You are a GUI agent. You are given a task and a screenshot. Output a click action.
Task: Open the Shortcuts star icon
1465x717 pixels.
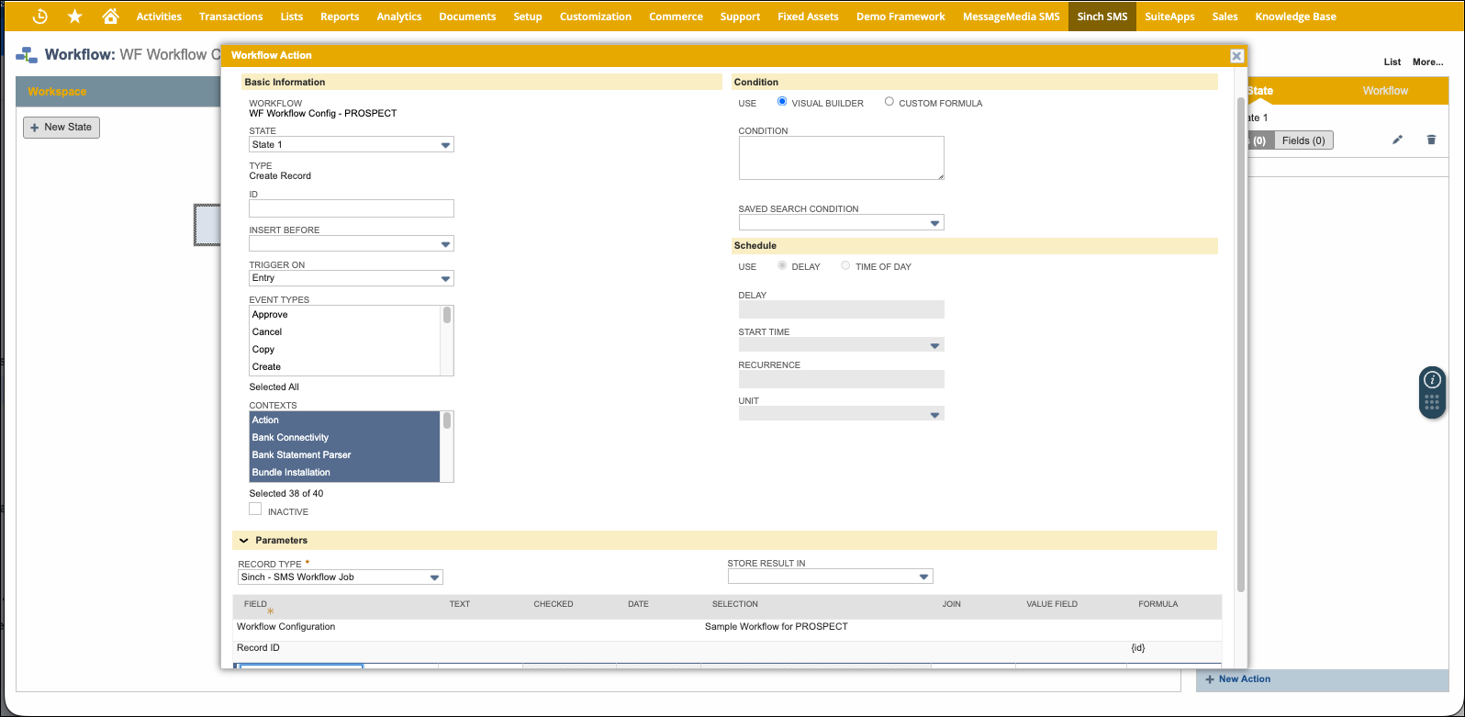point(75,17)
